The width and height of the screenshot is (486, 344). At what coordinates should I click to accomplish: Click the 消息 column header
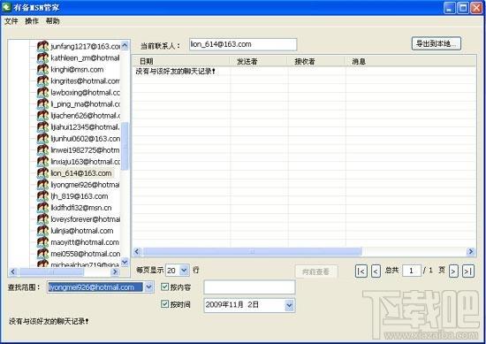click(x=410, y=61)
